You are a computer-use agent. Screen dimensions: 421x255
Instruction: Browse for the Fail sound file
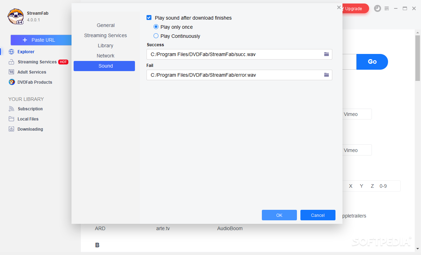point(326,75)
